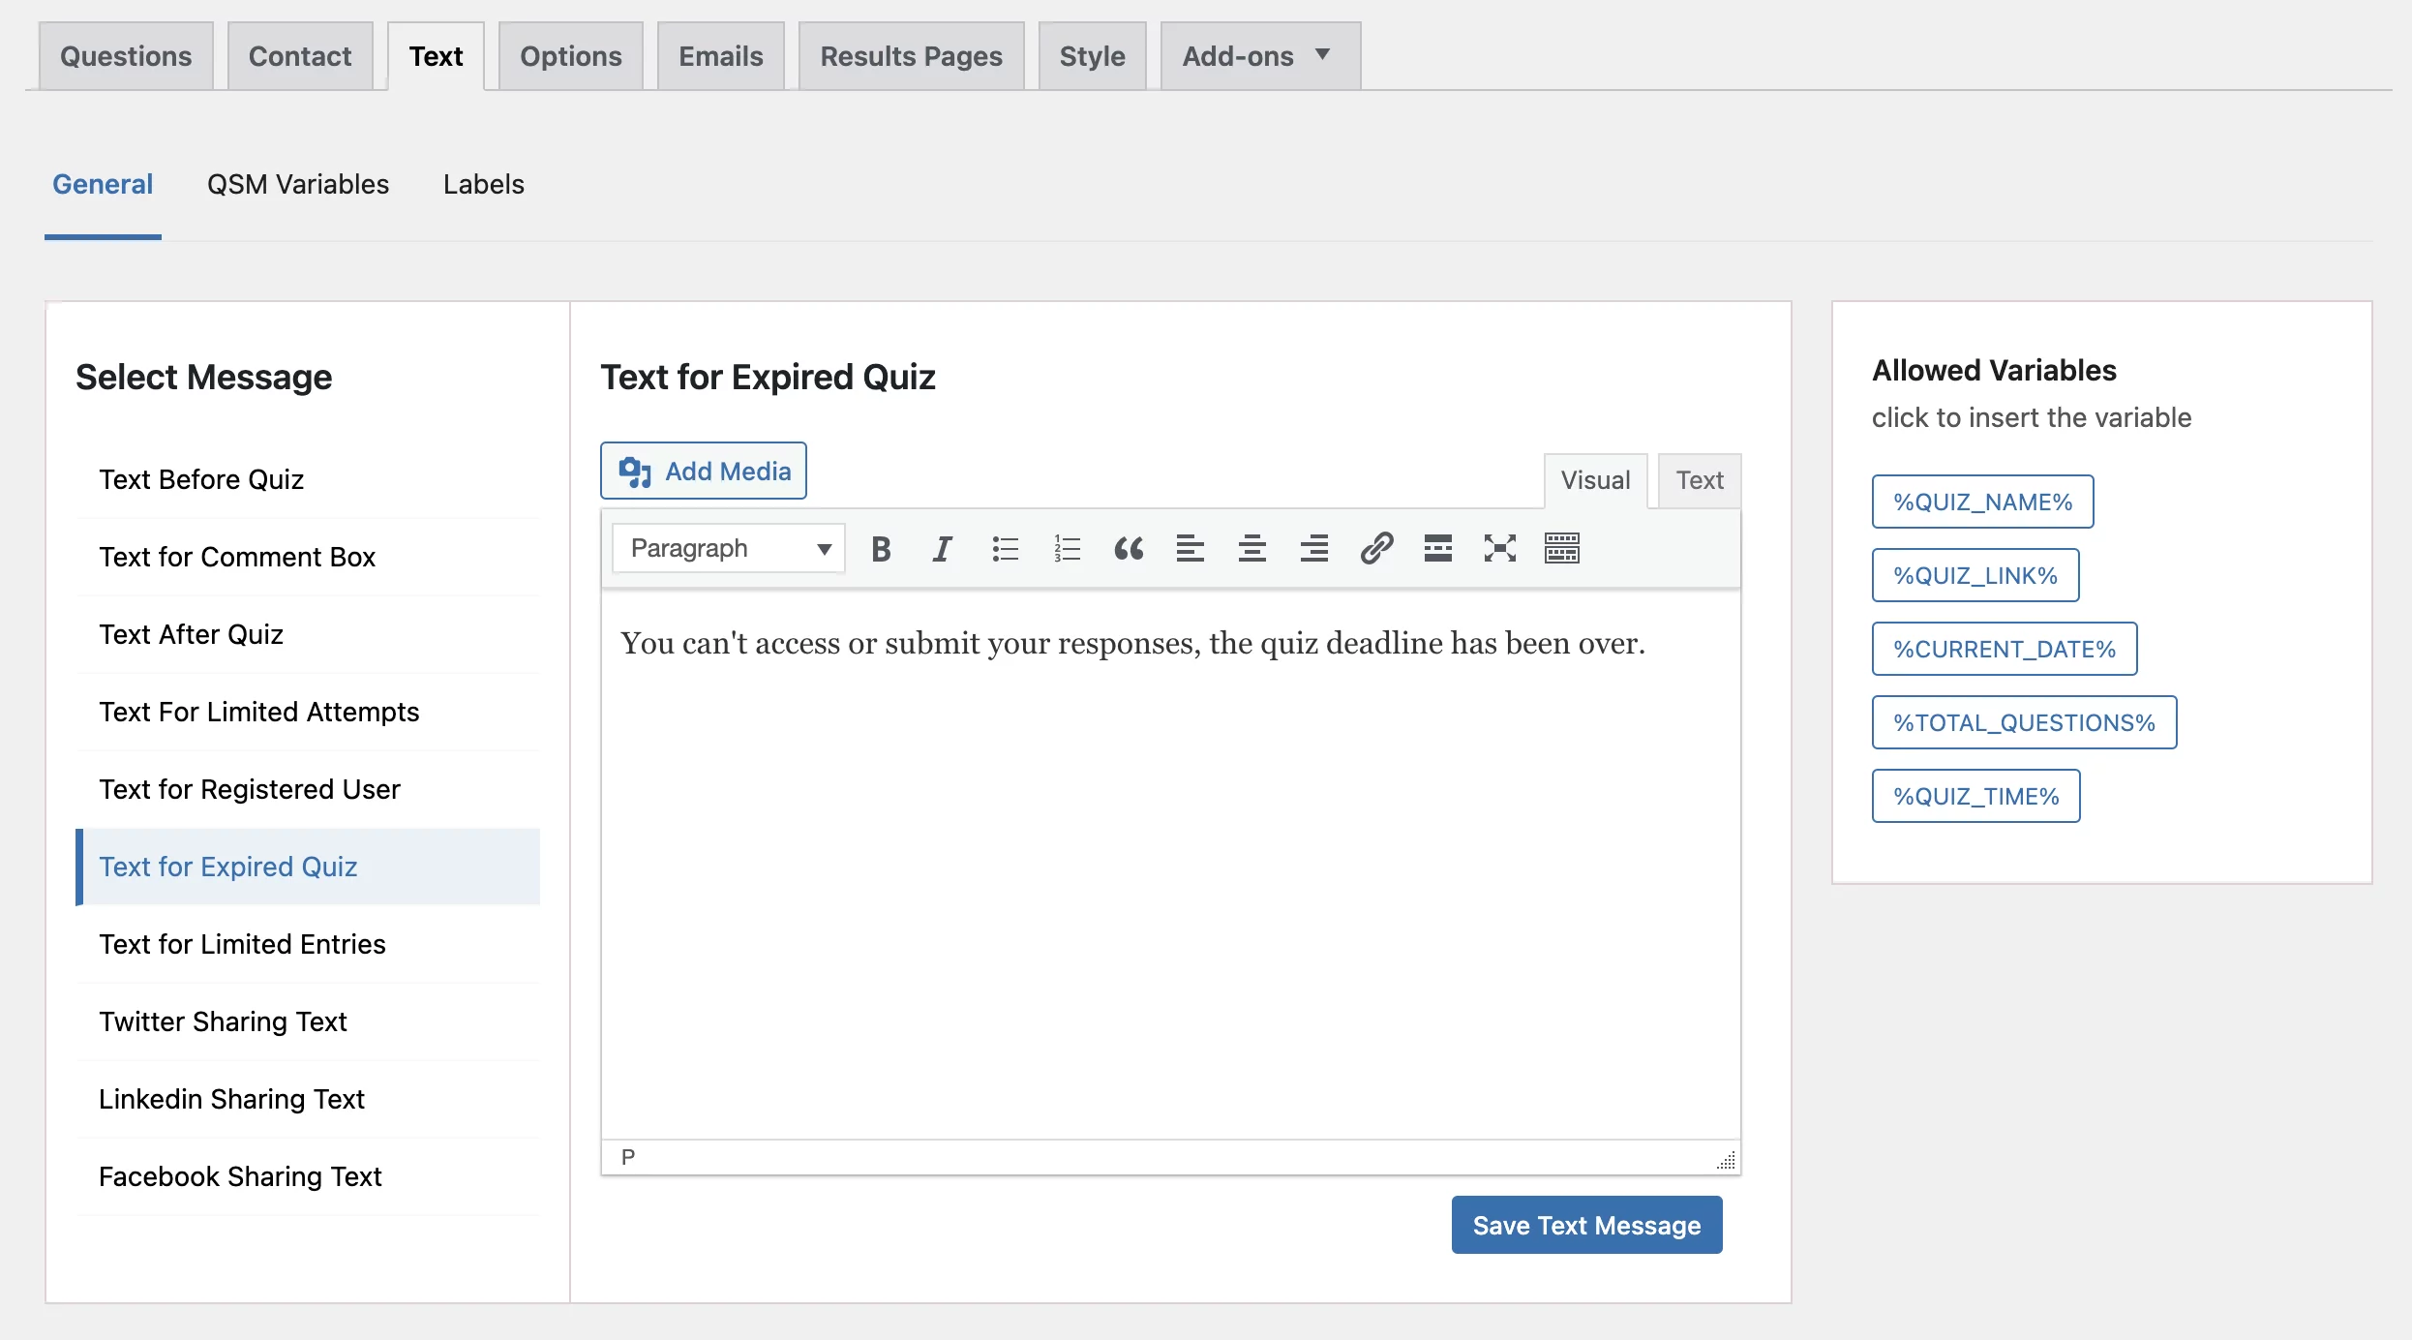
Task: Insert a numbered list
Action: pos(1067,549)
